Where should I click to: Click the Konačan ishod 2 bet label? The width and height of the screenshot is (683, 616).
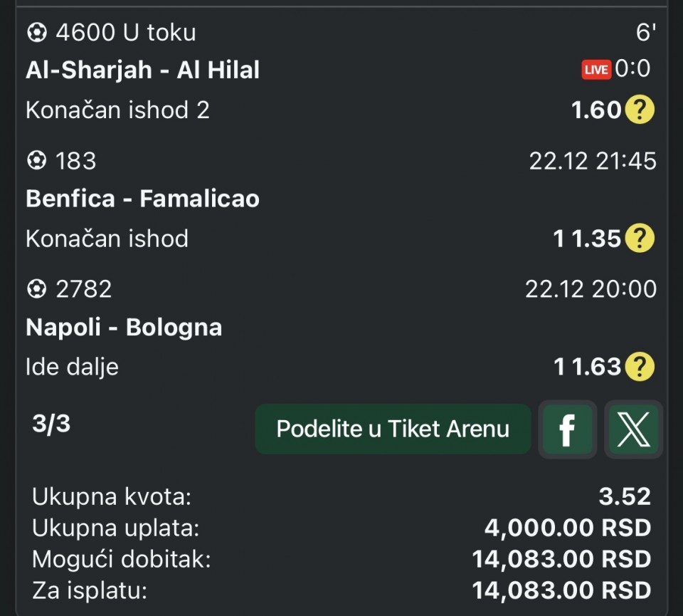pos(117,110)
